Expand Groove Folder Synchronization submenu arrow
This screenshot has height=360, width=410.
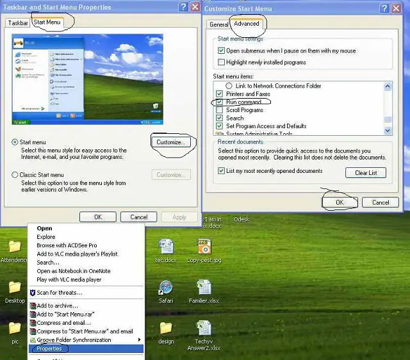coord(140,340)
